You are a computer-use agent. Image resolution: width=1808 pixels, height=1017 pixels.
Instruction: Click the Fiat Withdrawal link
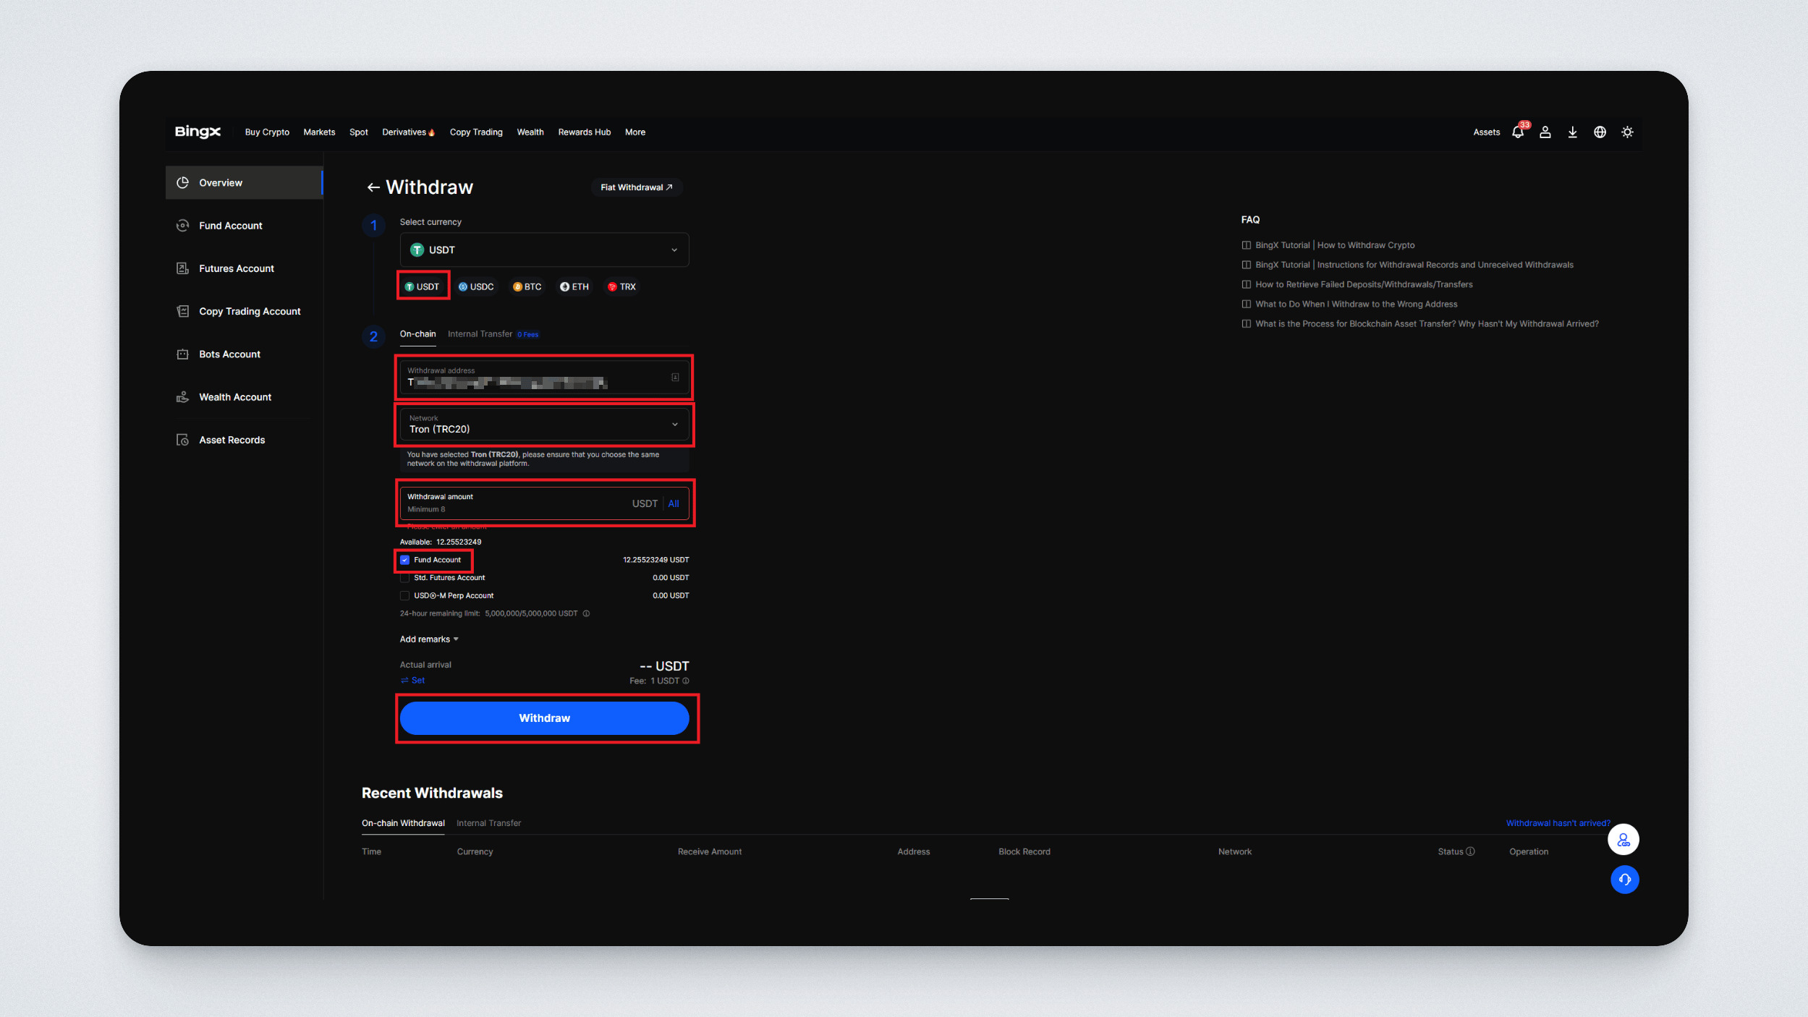[636, 187]
